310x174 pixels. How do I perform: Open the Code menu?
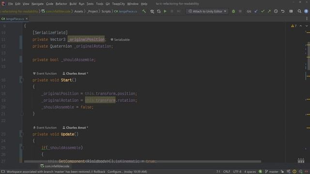[x=49, y=4]
